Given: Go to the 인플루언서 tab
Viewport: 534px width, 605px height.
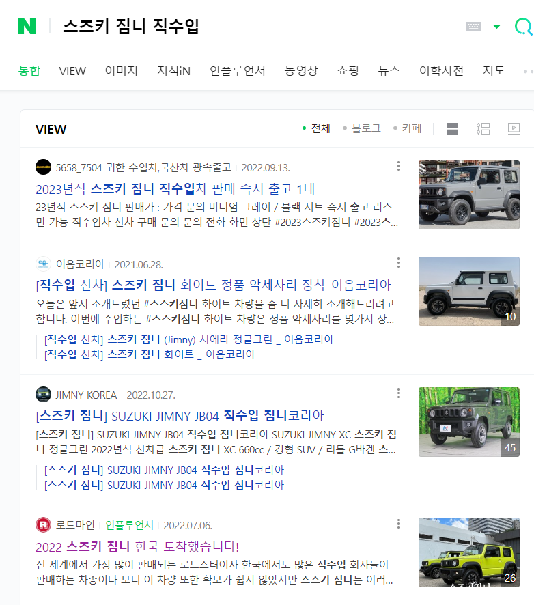Looking at the screenshot, I should point(237,70).
